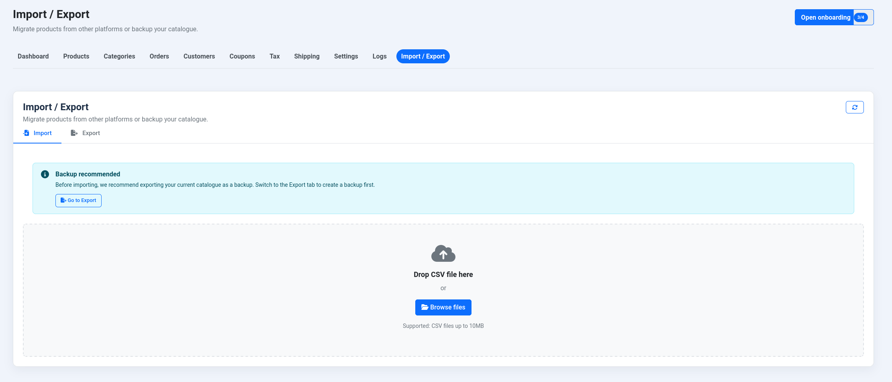Navigate to the Products section

point(76,56)
